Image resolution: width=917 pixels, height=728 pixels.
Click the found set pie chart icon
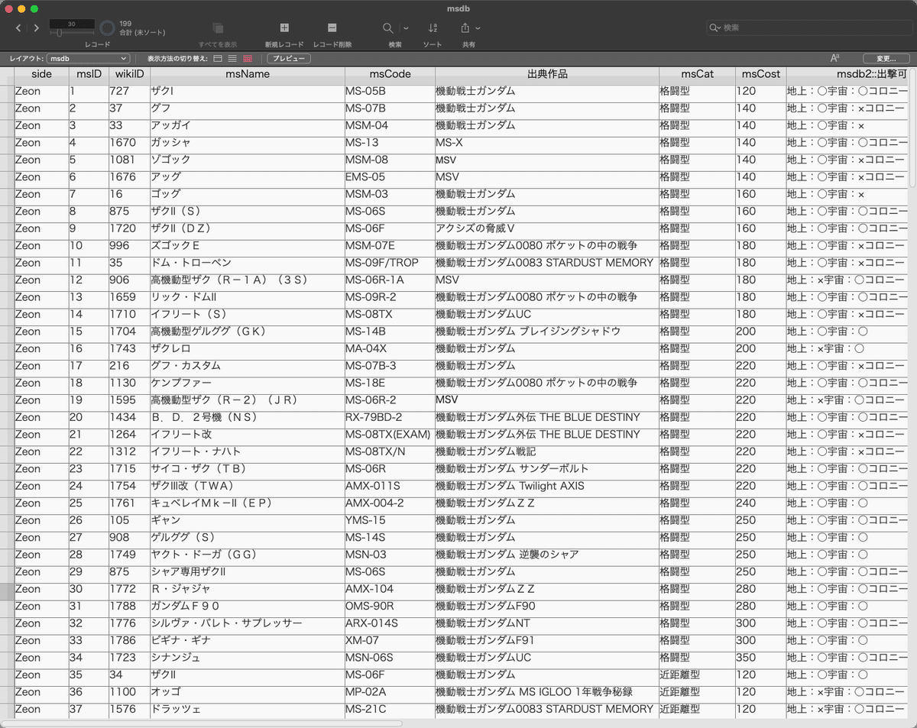click(x=108, y=28)
